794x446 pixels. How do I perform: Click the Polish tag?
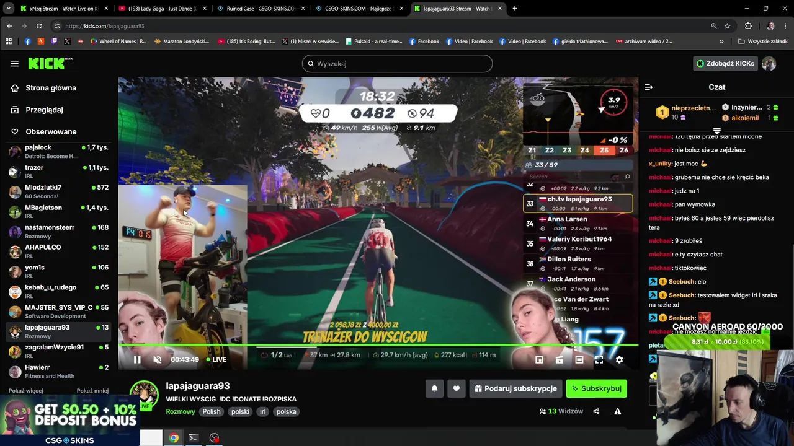tap(212, 411)
